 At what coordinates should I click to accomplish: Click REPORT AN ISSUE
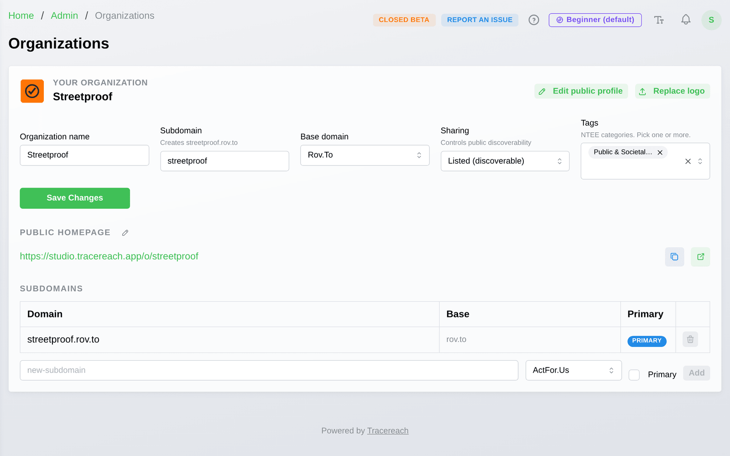click(480, 20)
